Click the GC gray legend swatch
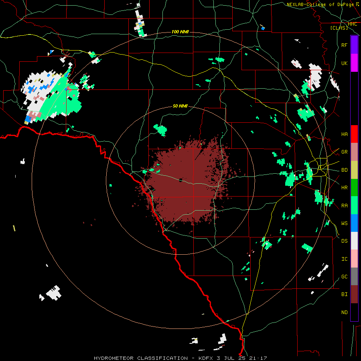 point(354,276)
